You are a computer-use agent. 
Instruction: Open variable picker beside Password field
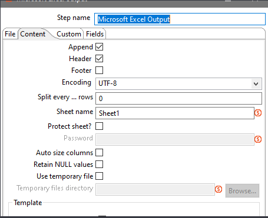click(258, 139)
